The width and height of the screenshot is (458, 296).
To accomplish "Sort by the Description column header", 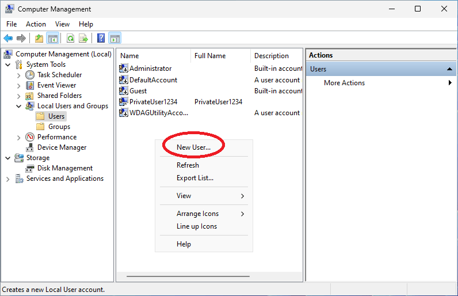I will click(277, 56).
